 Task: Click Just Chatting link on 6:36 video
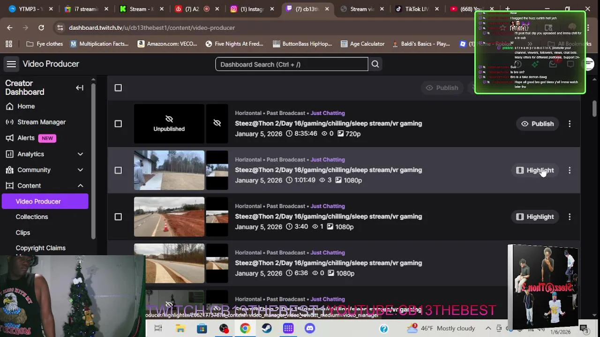tap(327, 252)
